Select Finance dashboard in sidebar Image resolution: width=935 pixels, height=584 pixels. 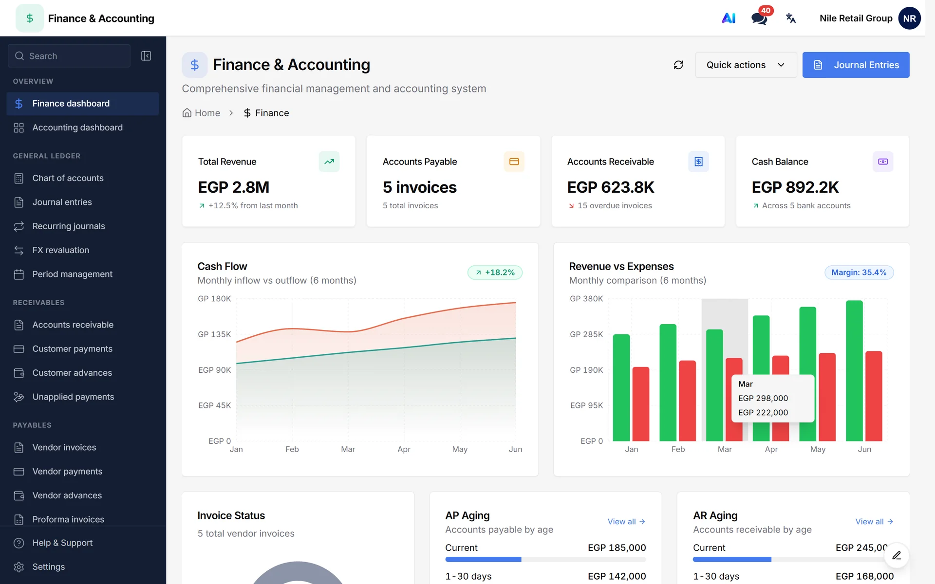click(x=83, y=104)
